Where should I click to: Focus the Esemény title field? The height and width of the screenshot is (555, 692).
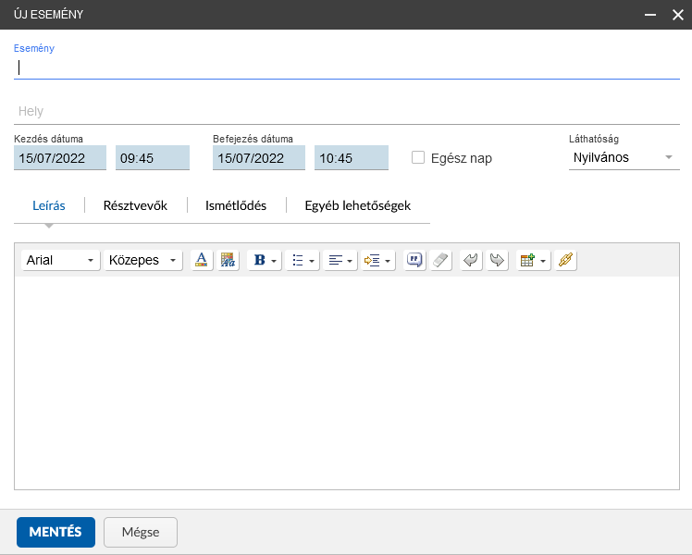click(346, 68)
